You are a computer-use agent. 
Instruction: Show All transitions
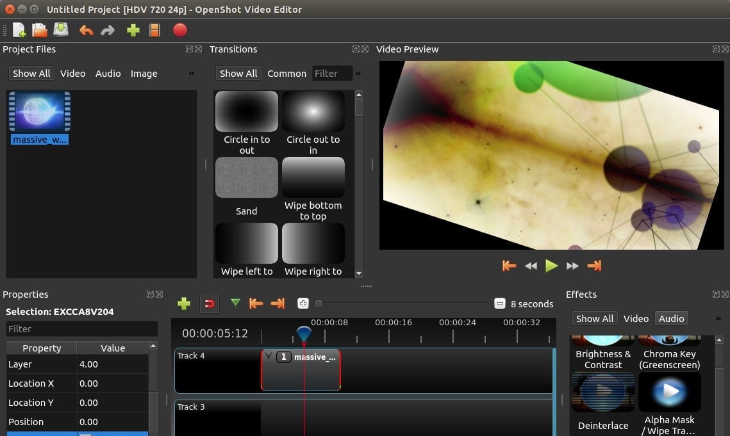point(238,74)
